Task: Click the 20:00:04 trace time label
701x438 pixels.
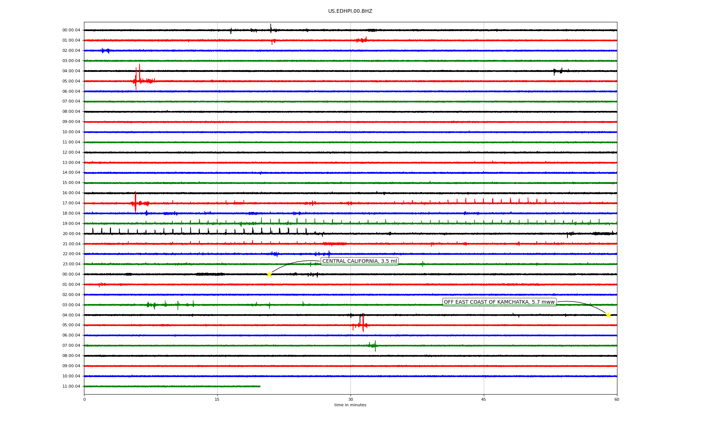Action: (x=71, y=234)
